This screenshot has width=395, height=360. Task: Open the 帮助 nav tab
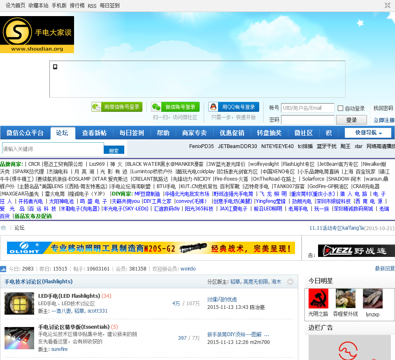pyautogui.click(x=163, y=133)
